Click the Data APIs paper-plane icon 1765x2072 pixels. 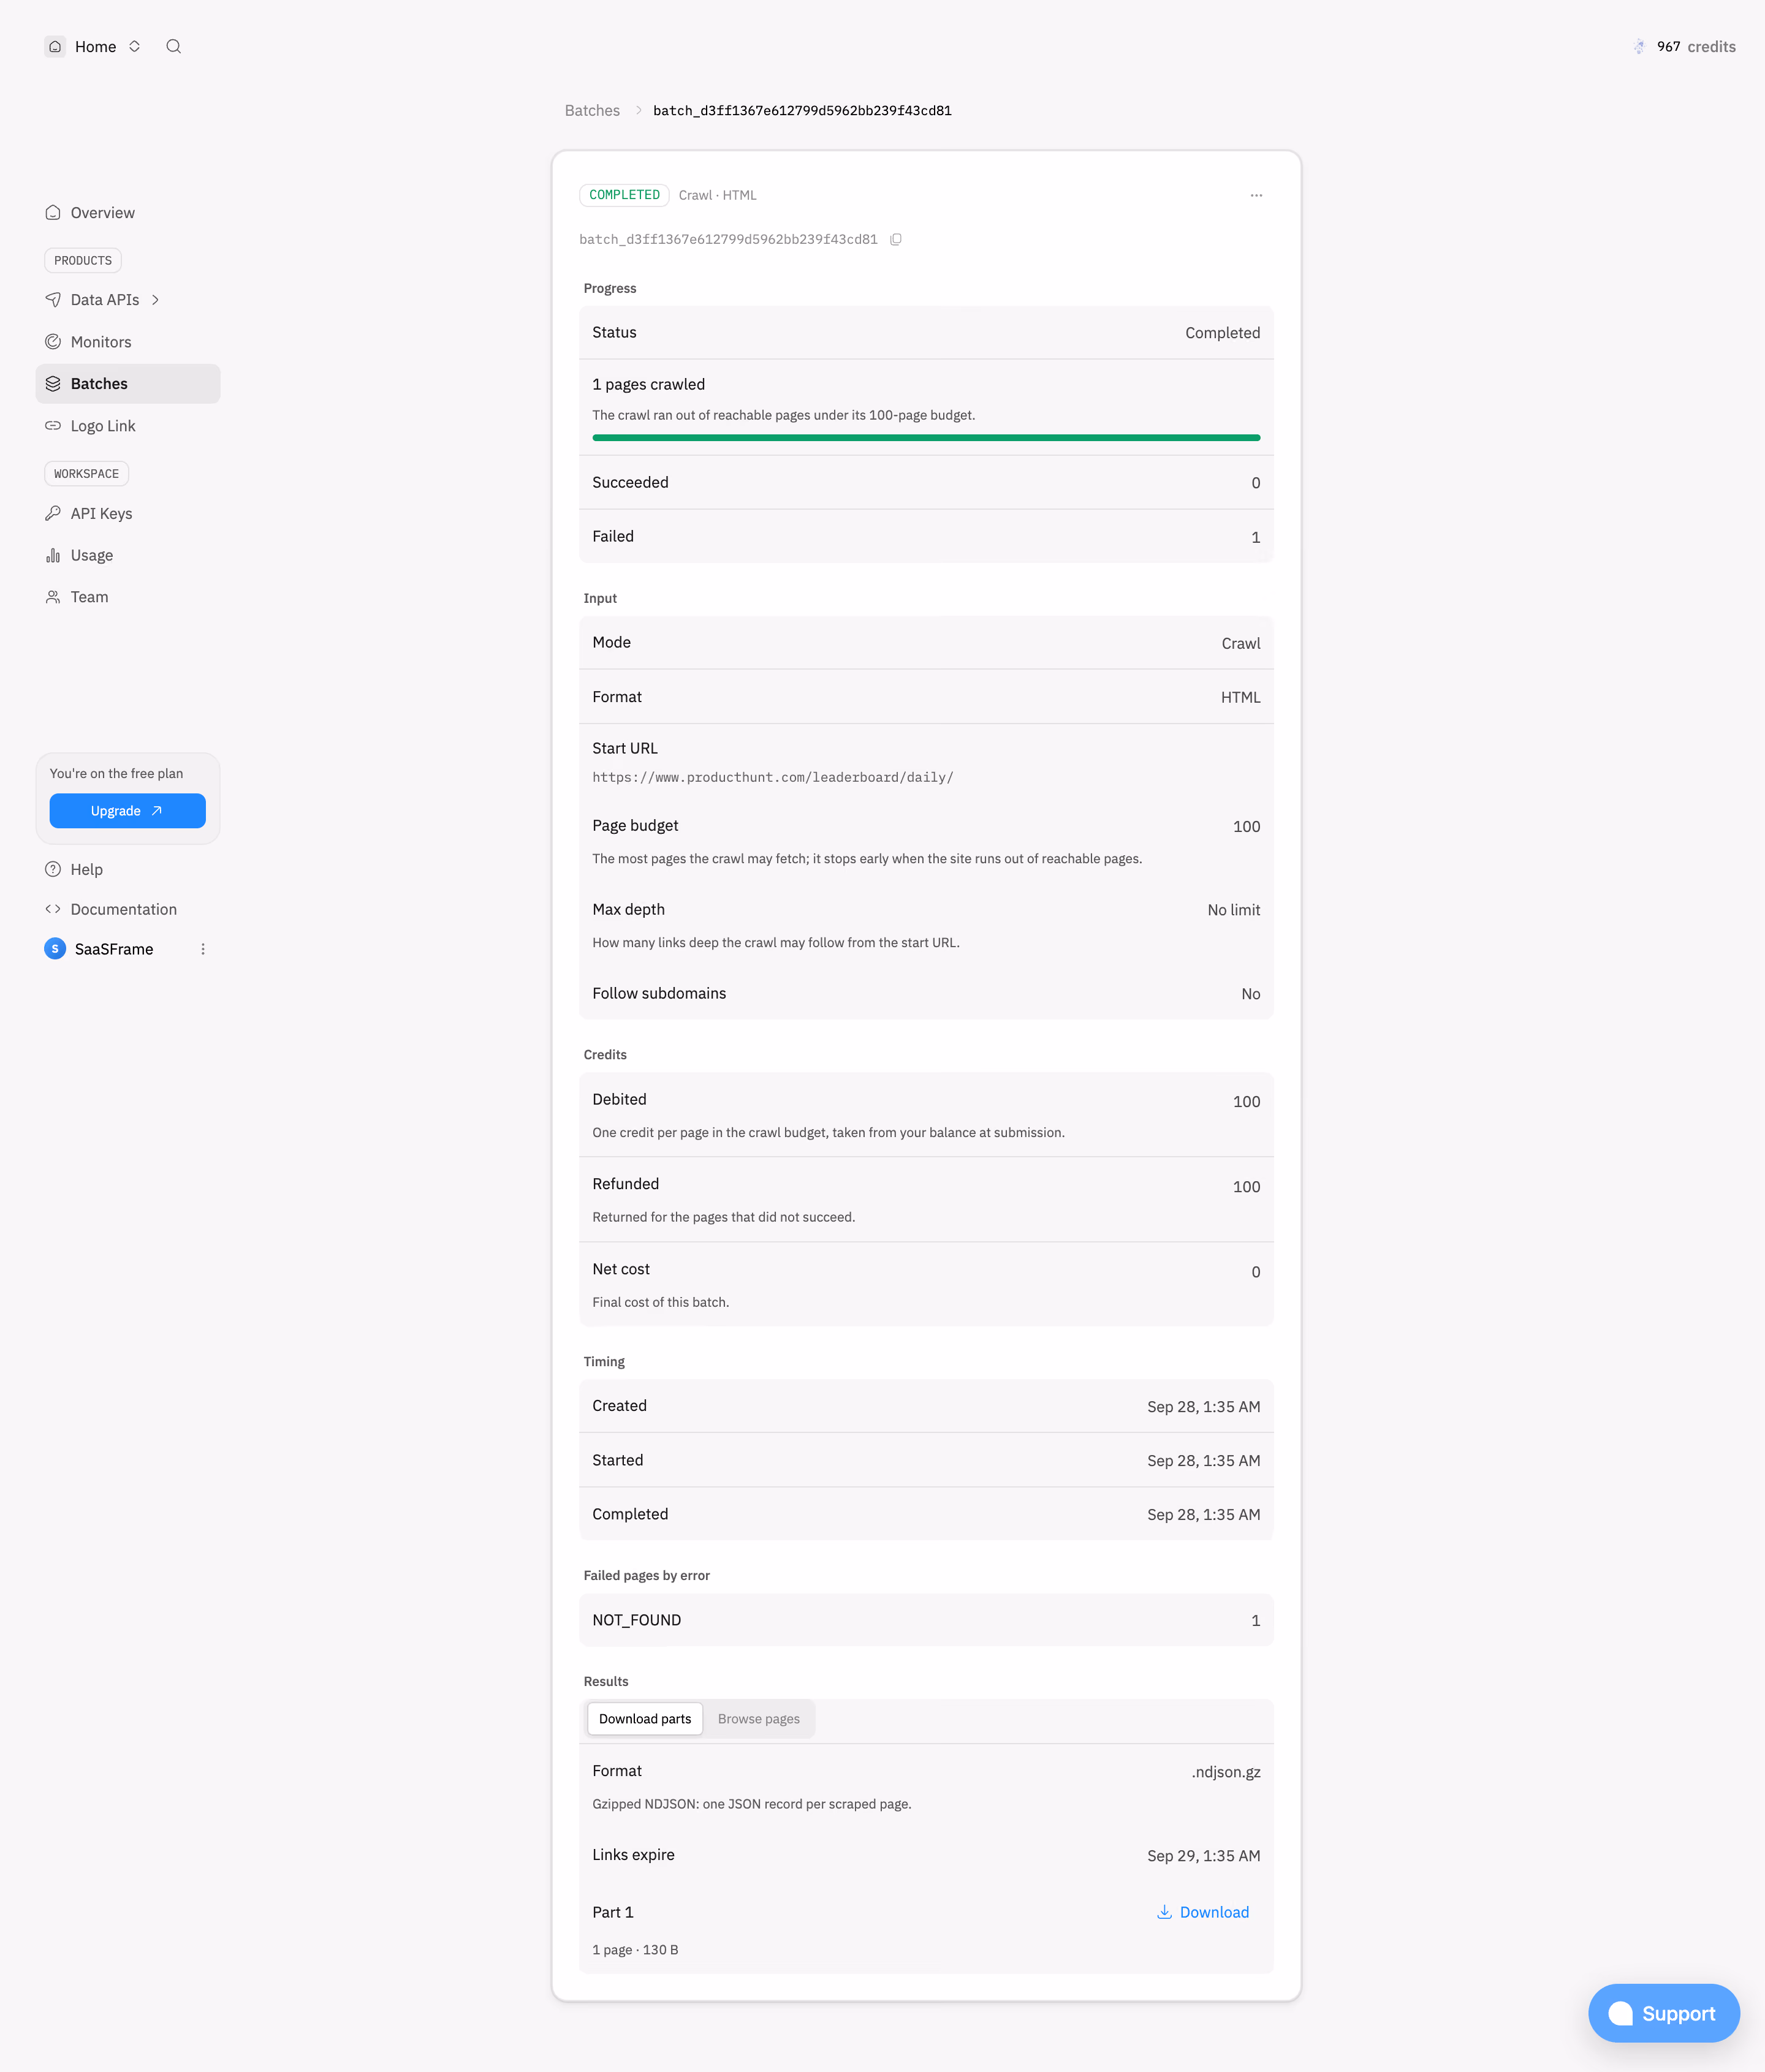pyautogui.click(x=53, y=300)
